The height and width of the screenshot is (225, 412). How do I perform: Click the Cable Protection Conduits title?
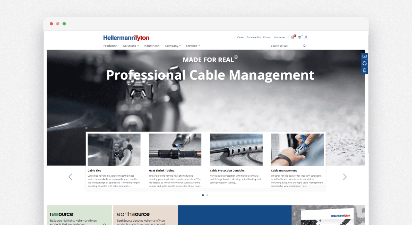click(227, 170)
